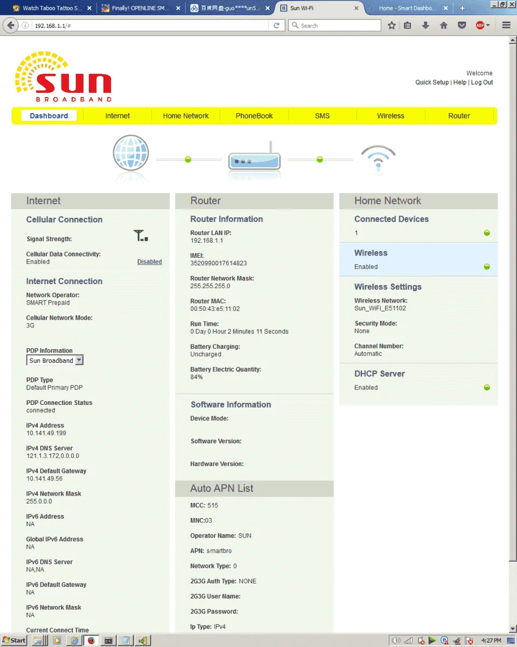Click the Connected Devices heading
This screenshot has width=517, height=647.
coord(392,219)
